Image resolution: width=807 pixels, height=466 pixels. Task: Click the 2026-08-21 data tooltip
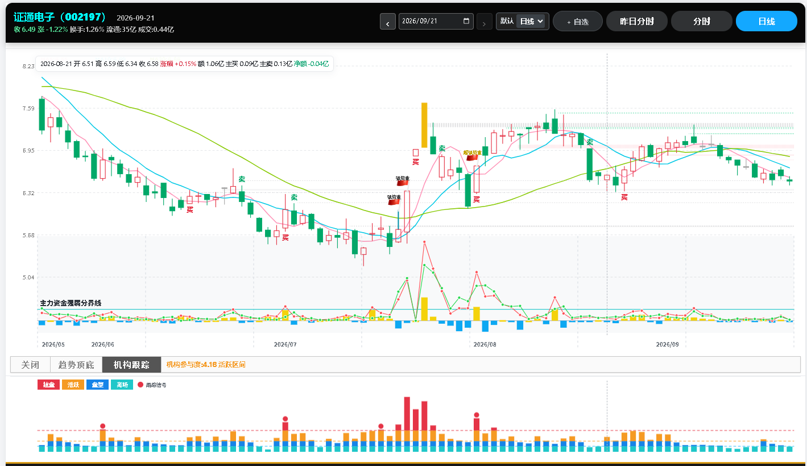coord(185,64)
